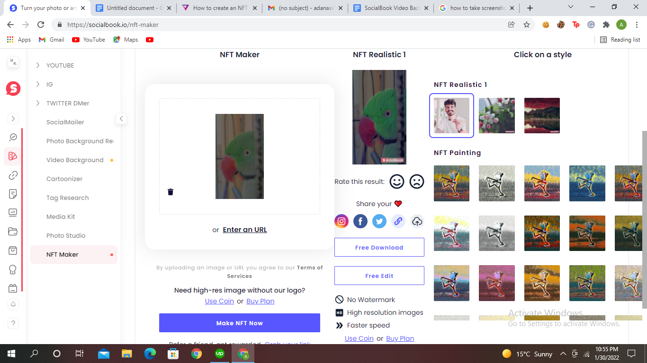Share the result on Instagram
This screenshot has width=647, height=363.
pyautogui.click(x=341, y=221)
